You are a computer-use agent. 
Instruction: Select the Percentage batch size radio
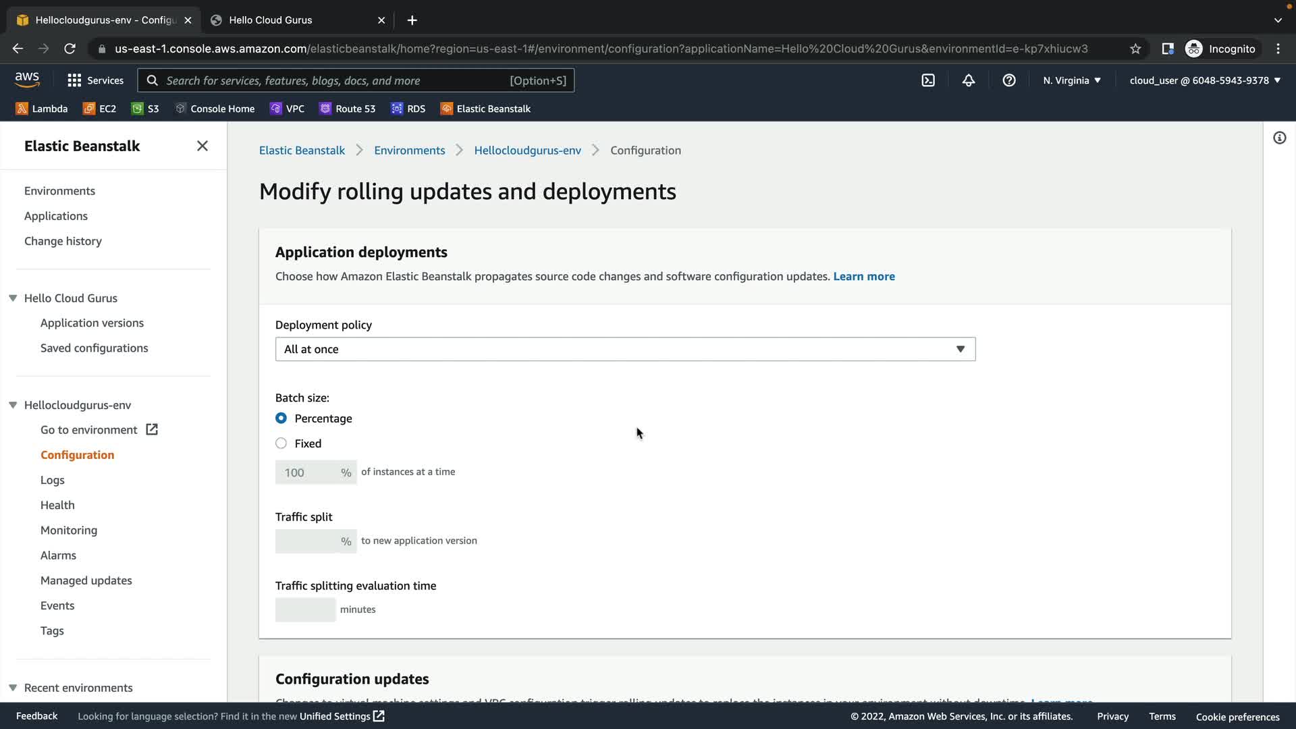(x=281, y=418)
